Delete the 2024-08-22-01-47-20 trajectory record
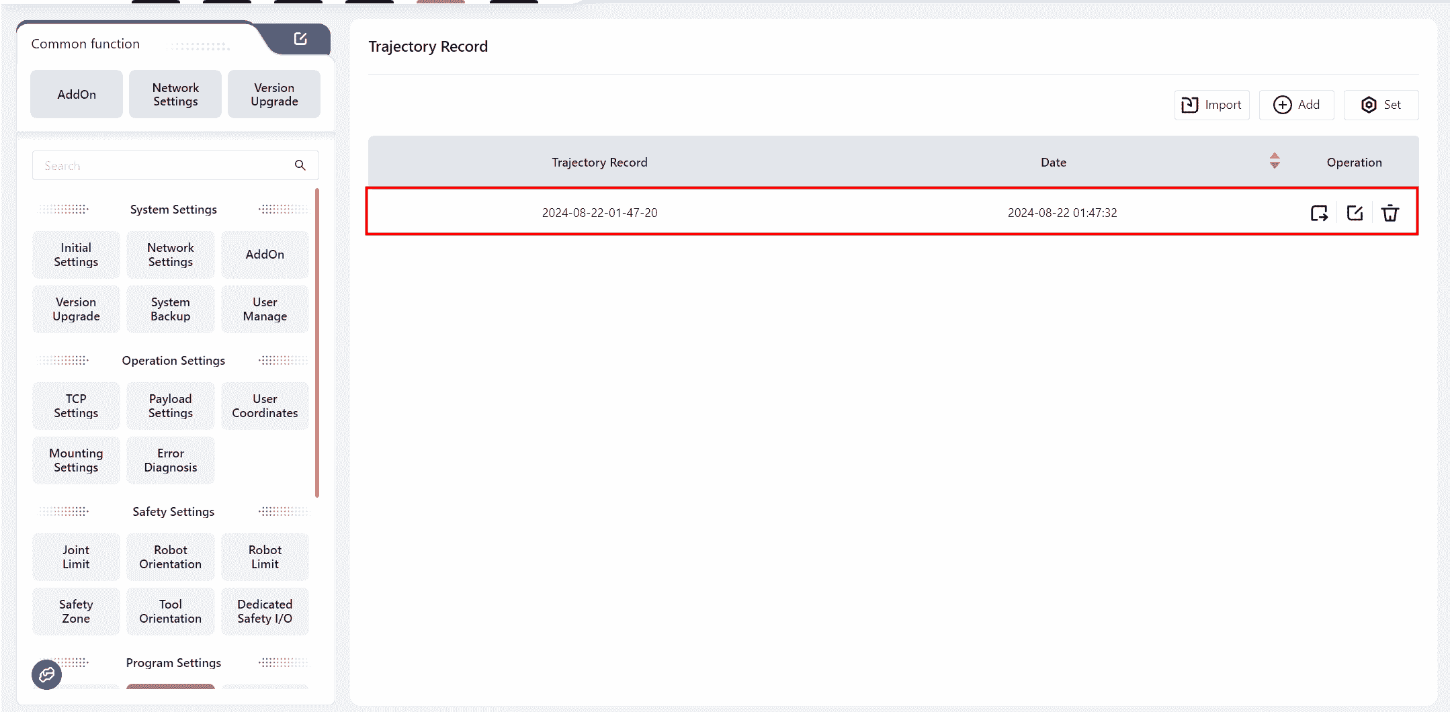The width and height of the screenshot is (1450, 712). tap(1390, 213)
